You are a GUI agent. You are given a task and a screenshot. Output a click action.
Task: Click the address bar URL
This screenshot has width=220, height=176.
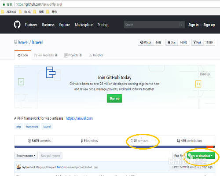point(39,4)
